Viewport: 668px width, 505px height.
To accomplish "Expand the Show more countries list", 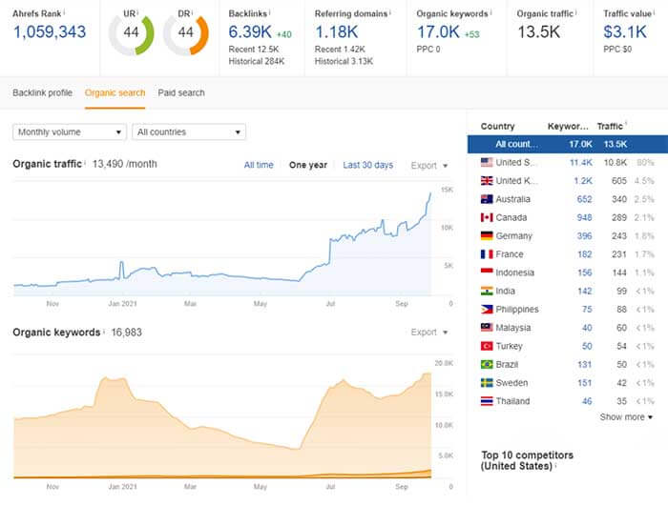I will (x=626, y=417).
